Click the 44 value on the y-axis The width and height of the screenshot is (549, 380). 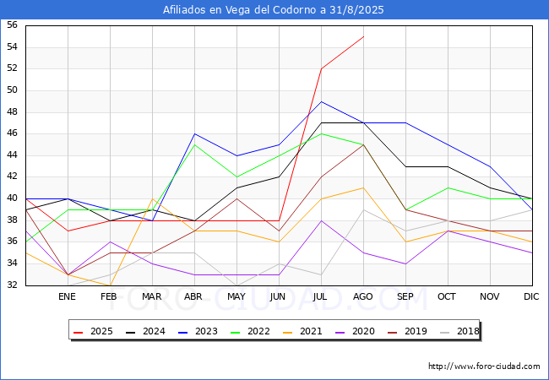[12, 155]
